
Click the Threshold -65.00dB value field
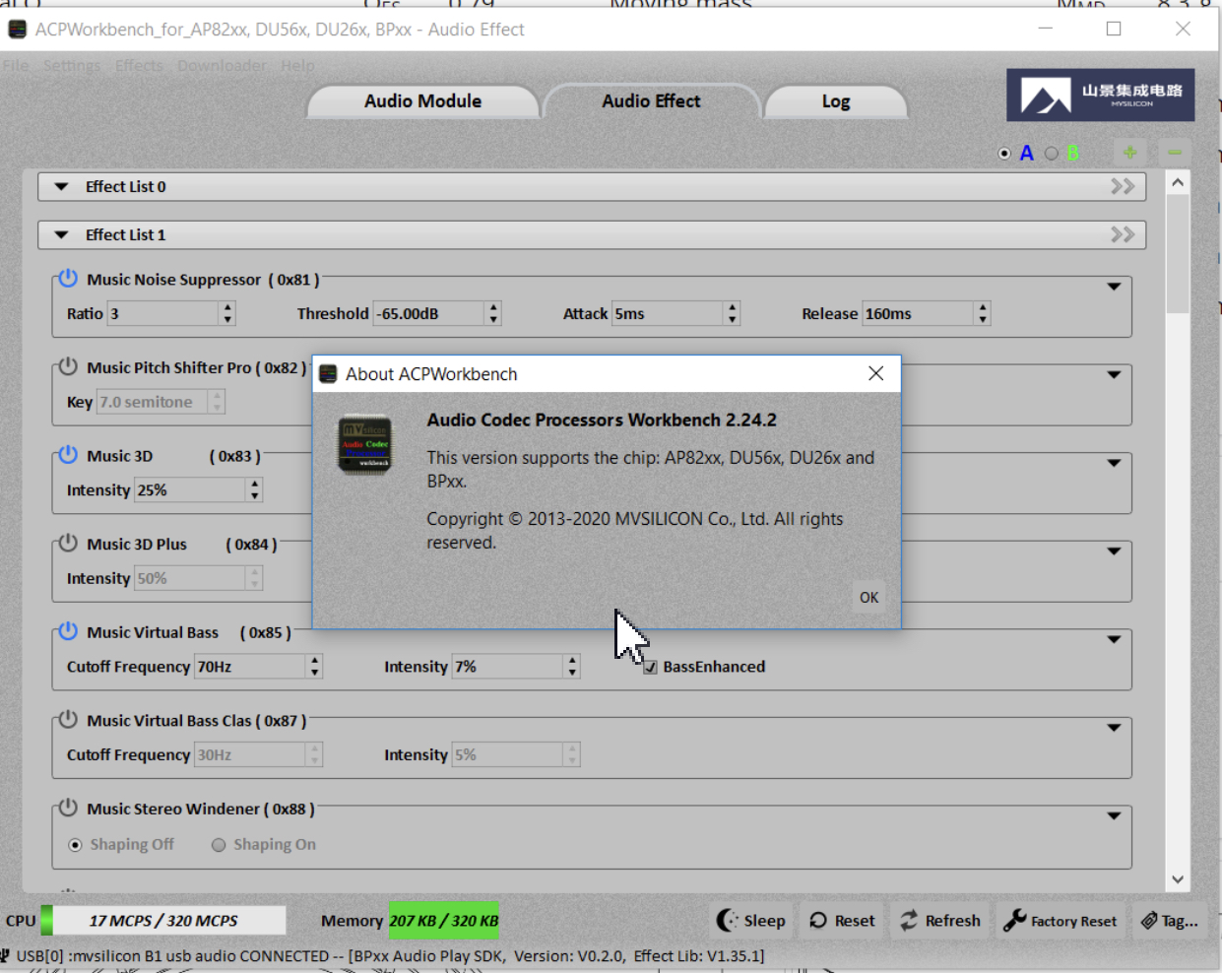tap(429, 313)
